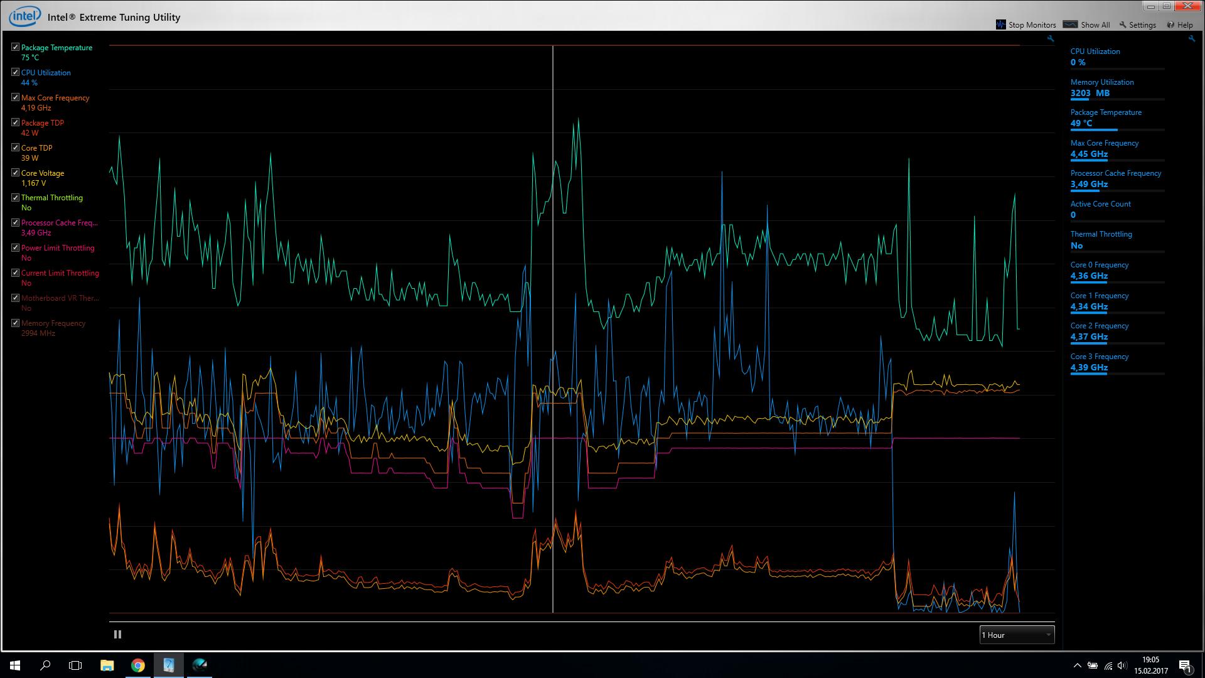
Task: Click the vertical cursor line on graph
Action: [x=553, y=329]
